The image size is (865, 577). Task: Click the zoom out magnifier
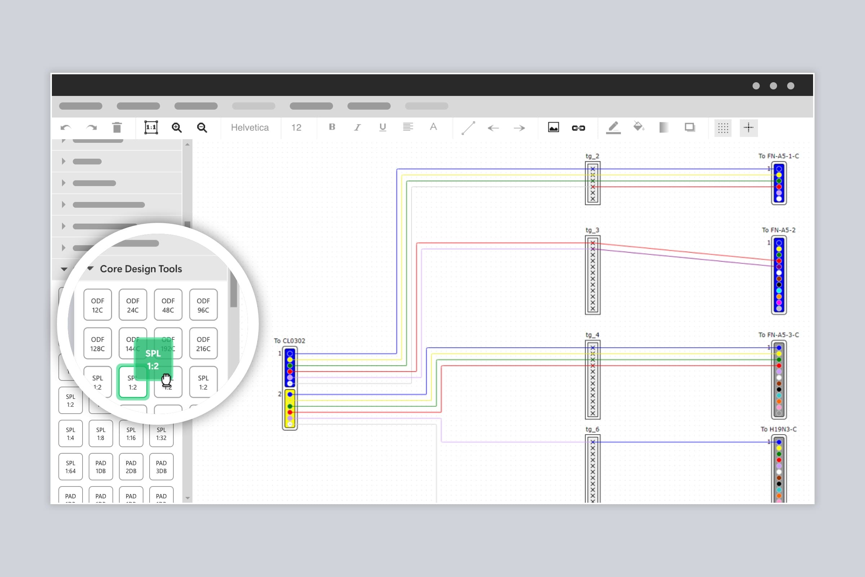(x=202, y=127)
